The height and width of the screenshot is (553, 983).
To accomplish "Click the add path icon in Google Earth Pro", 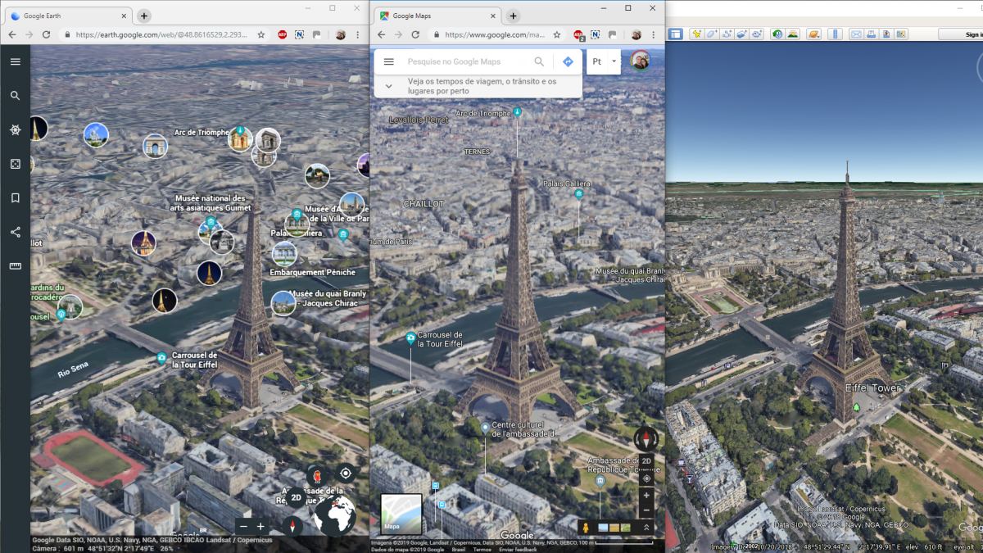I will (x=727, y=34).
